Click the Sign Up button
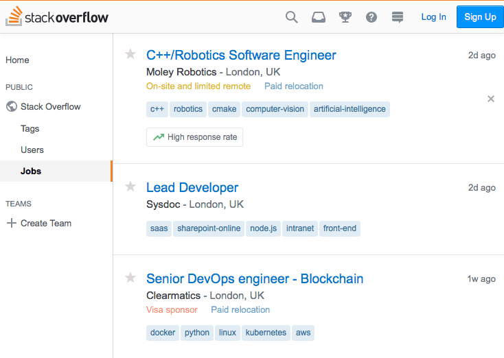 [480, 16]
